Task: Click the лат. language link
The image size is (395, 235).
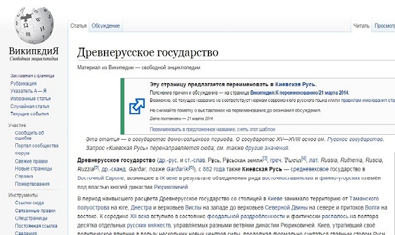Action: (x=314, y=160)
